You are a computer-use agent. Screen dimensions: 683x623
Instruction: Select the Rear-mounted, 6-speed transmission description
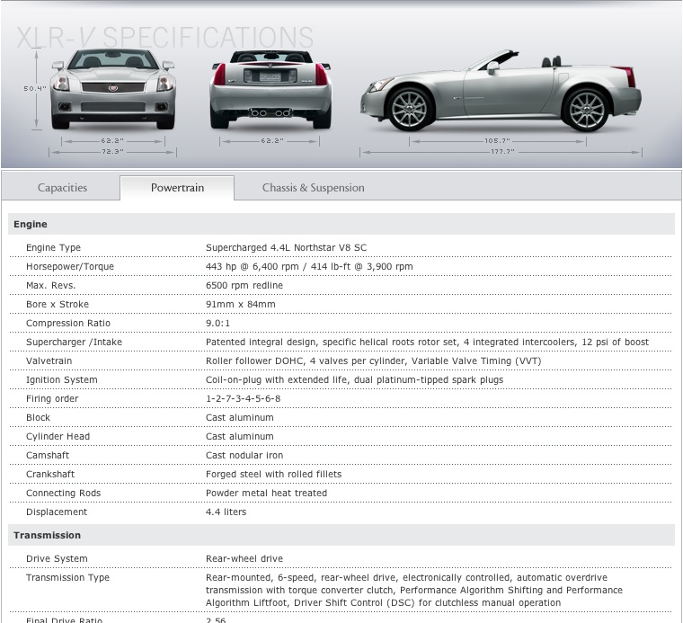tap(413, 590)
